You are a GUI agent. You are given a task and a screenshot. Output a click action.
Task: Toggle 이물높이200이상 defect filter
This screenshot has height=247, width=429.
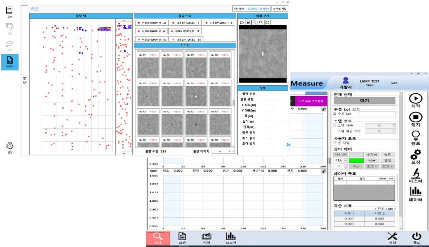[x=152, y=39]
